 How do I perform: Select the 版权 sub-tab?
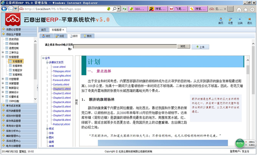click(x=74, y=36)
